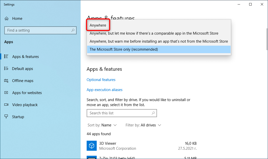Maximize the Settings window
The height and width of the screenshot is (159, 268).
click(250, 4)
